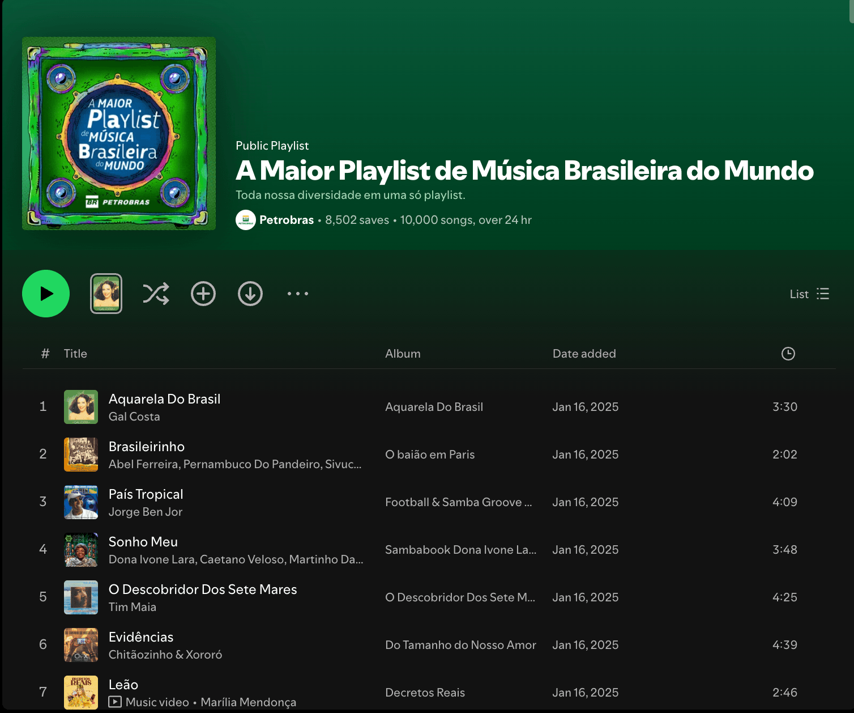The image size is (854, 713).
Task: Open the album link O Descobridor Dos Sete M...
Action: point(460,597)
